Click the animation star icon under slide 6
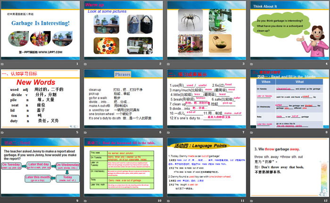This screenshot has height=203, width=330. click(x=85, y=132)
